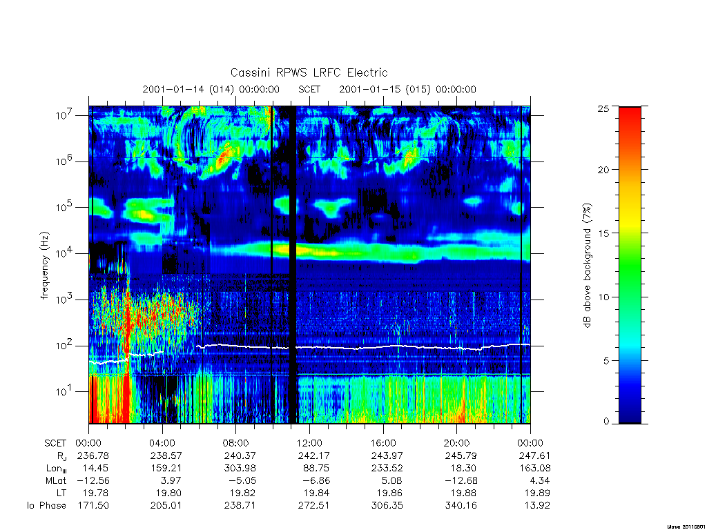Click the 'frequency (Hz)' axis label
Screen dimensions: 707x530
pos(45,266)
